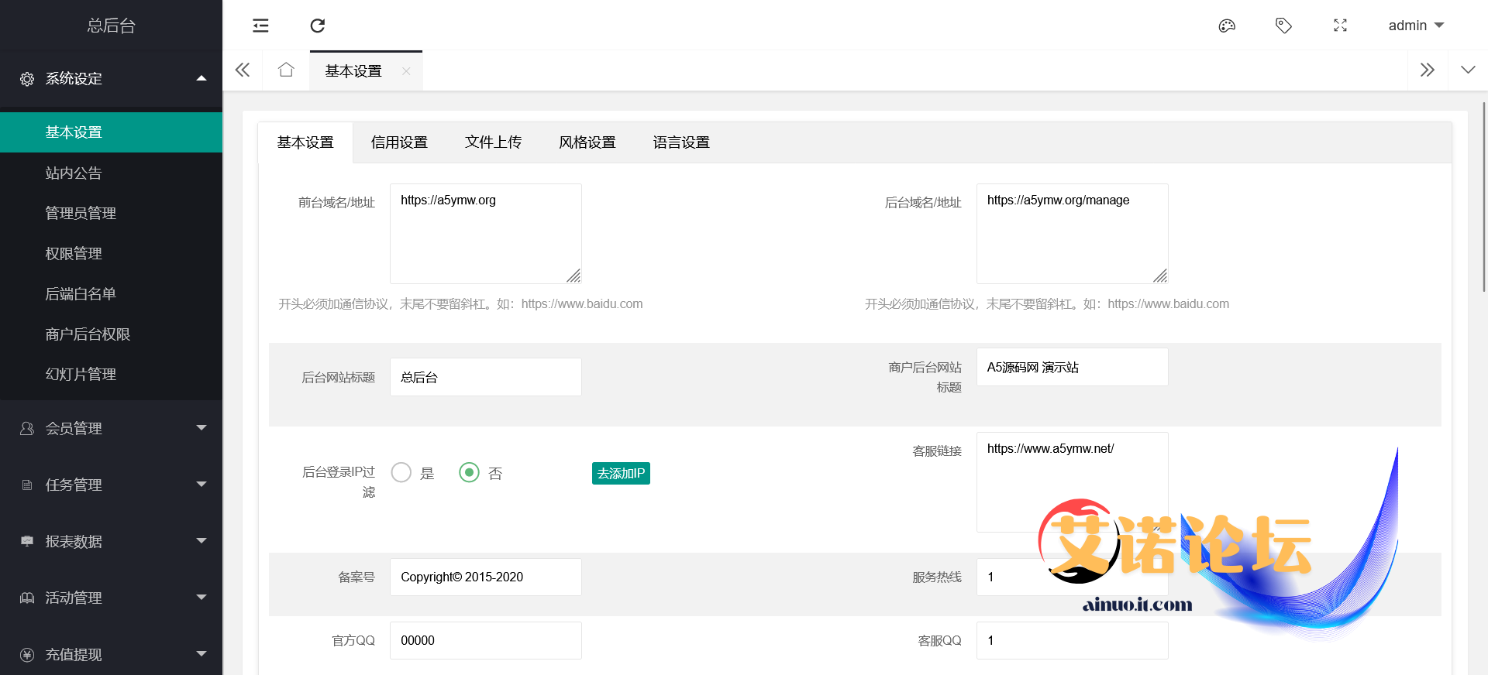Click the 备案号 input field

click(x=486, y=577)
